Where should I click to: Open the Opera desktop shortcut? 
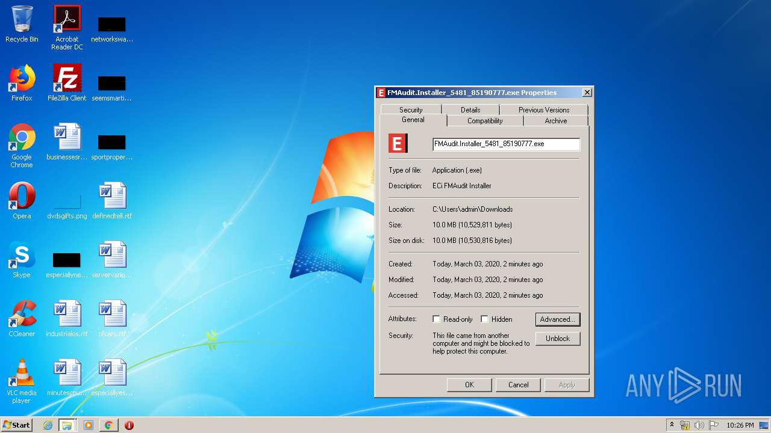coord(22,201)
